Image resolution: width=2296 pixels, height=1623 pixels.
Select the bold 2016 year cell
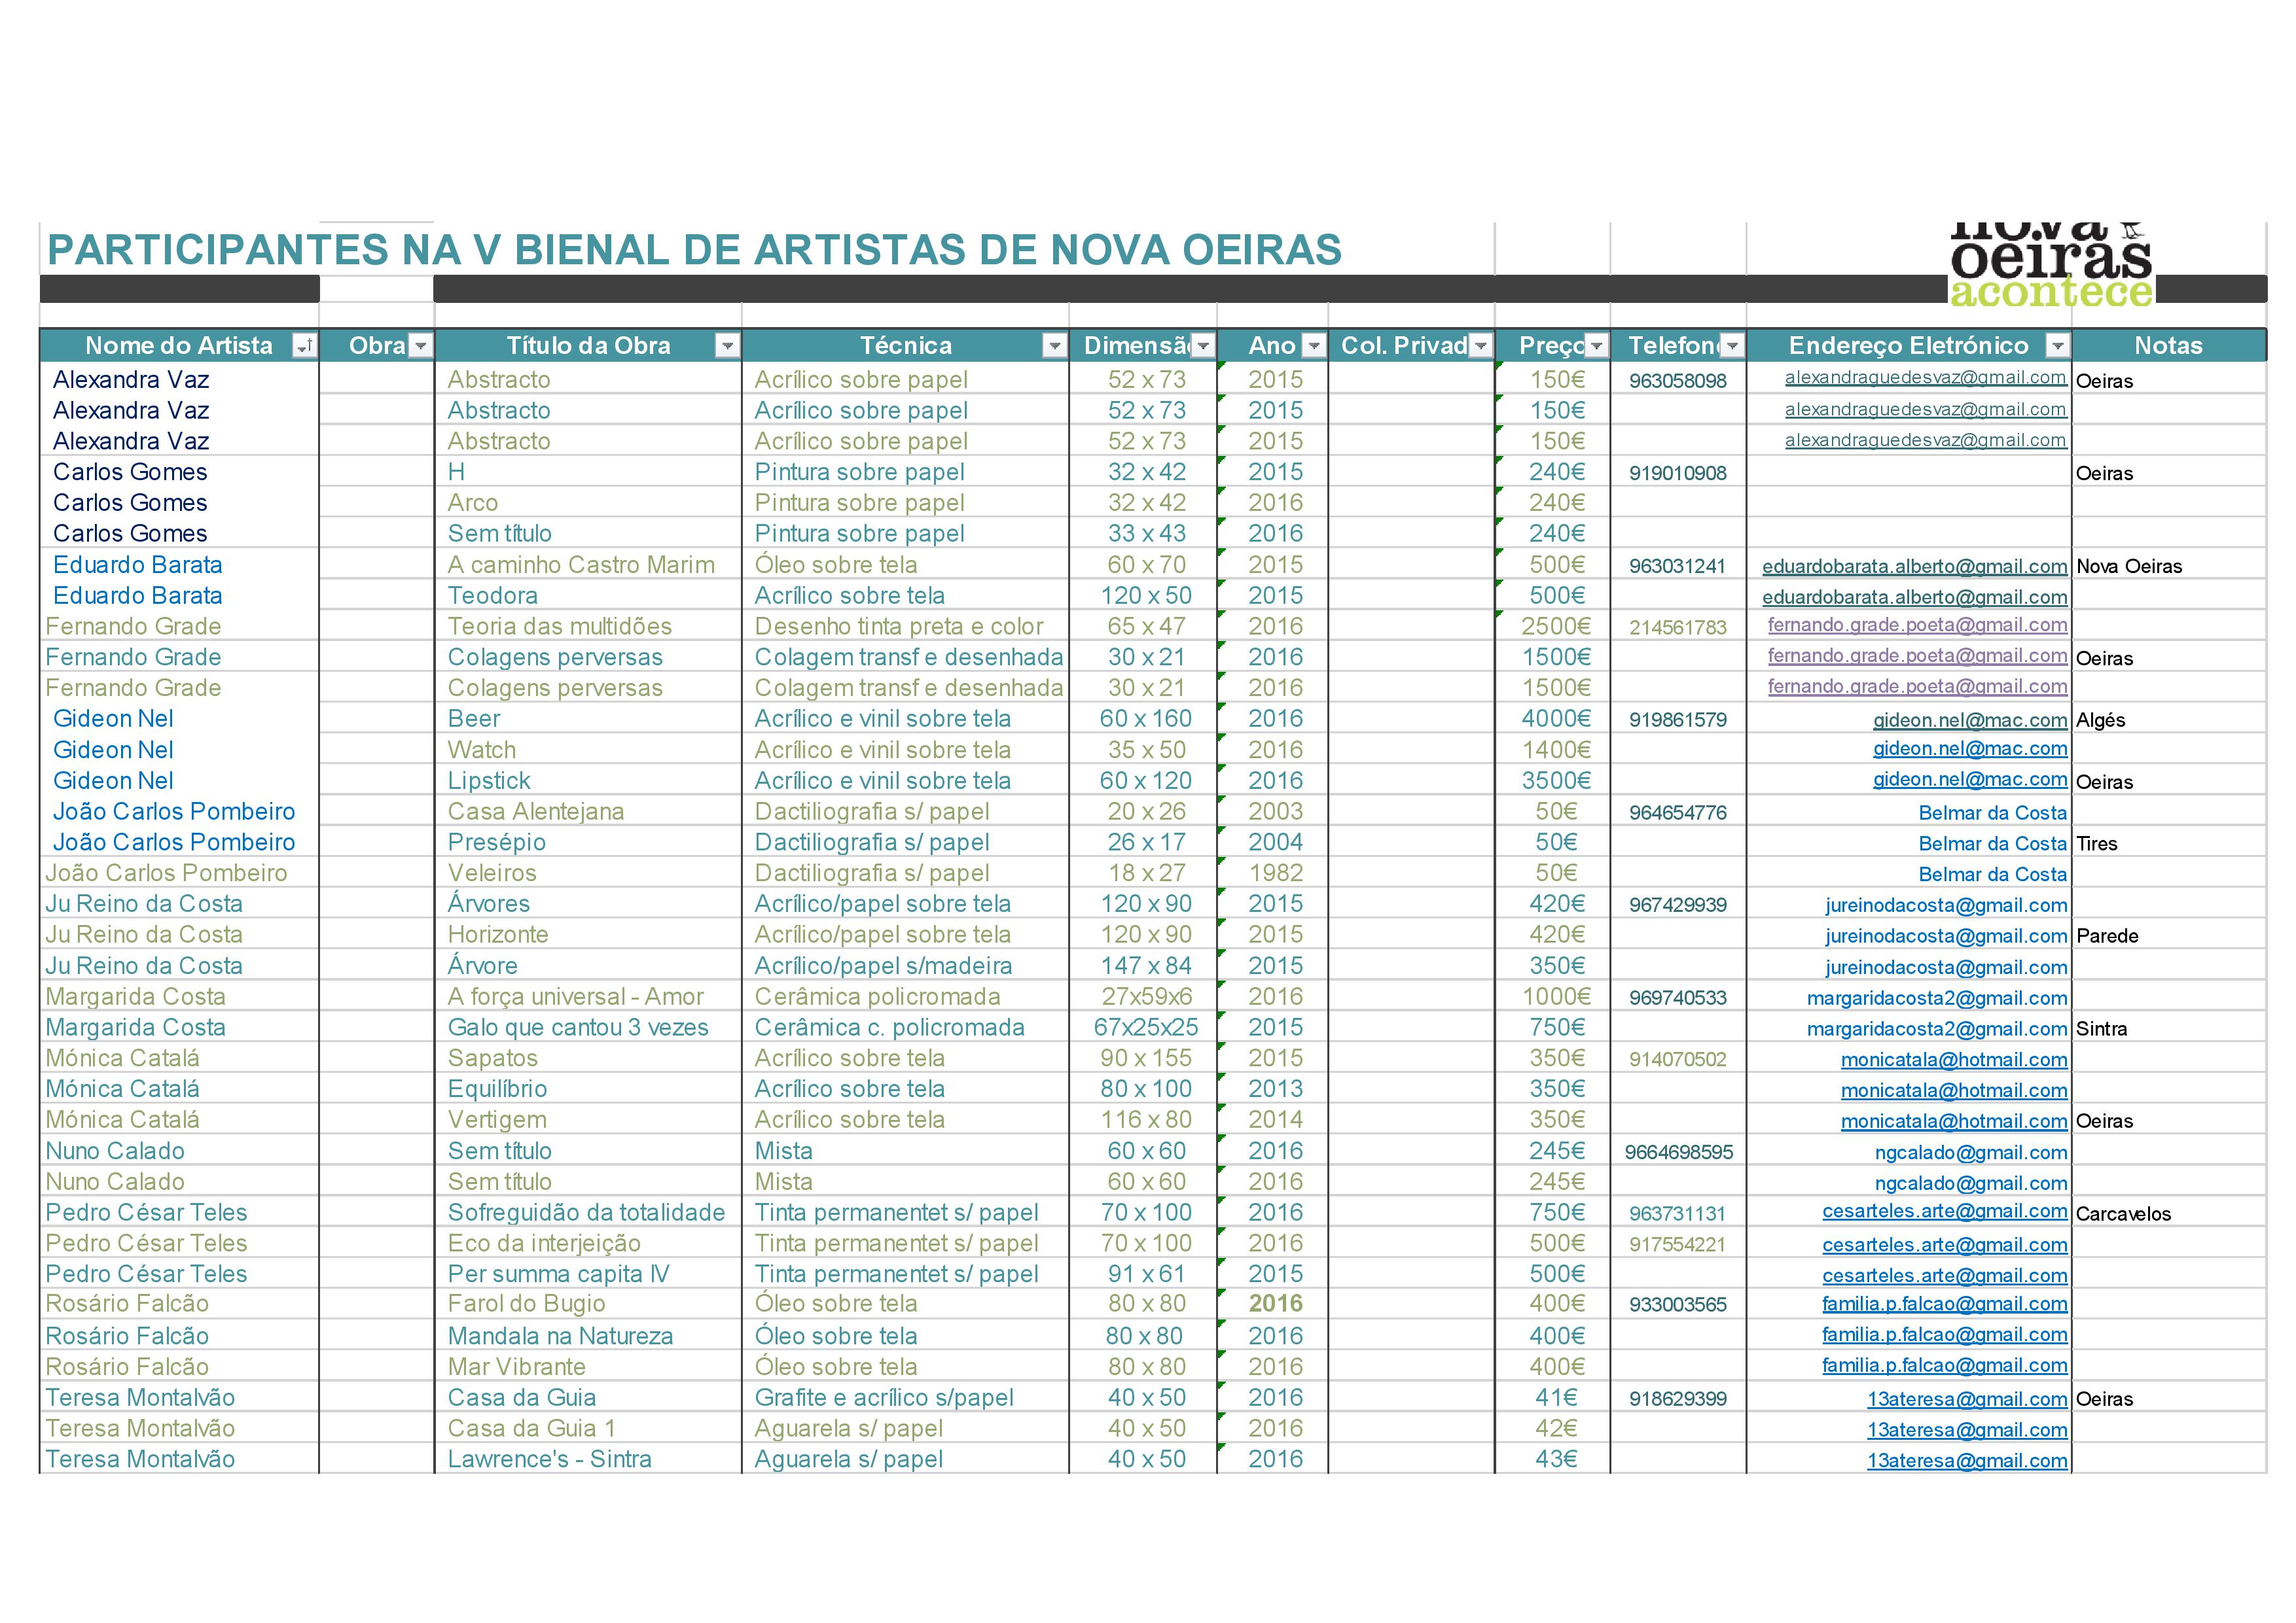(x=1275, y=1303)
